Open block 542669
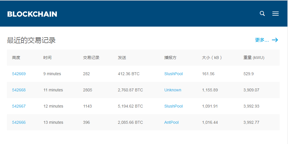288x144 pixels. point(19,74)
